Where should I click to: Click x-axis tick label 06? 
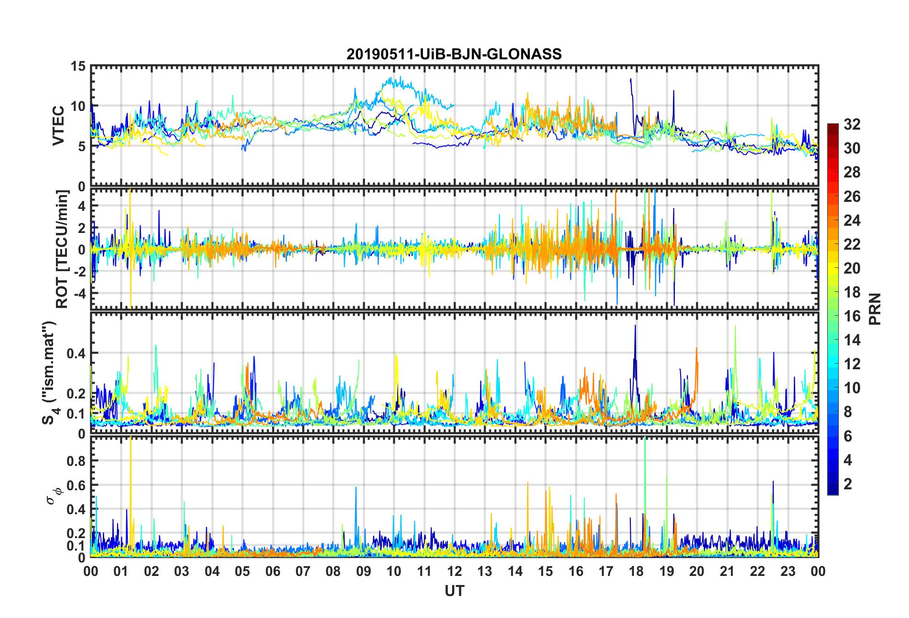coord(272,571)
